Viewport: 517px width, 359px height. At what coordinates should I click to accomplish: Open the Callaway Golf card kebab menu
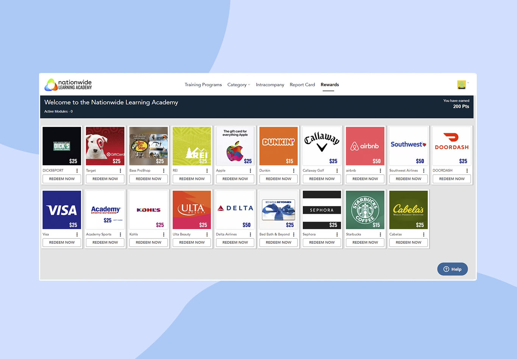pyautogui.click(x=337, y=171)
